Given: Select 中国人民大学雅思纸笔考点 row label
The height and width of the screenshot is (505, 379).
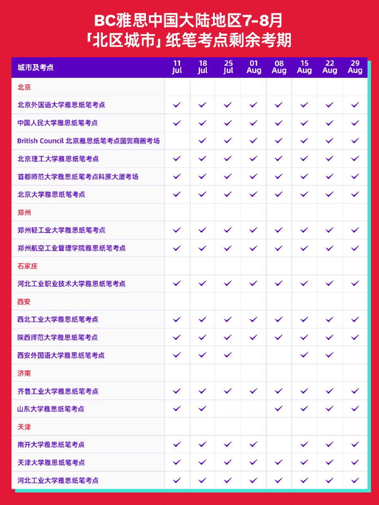Looking at the screenshot, I should [x=57, y=123].
